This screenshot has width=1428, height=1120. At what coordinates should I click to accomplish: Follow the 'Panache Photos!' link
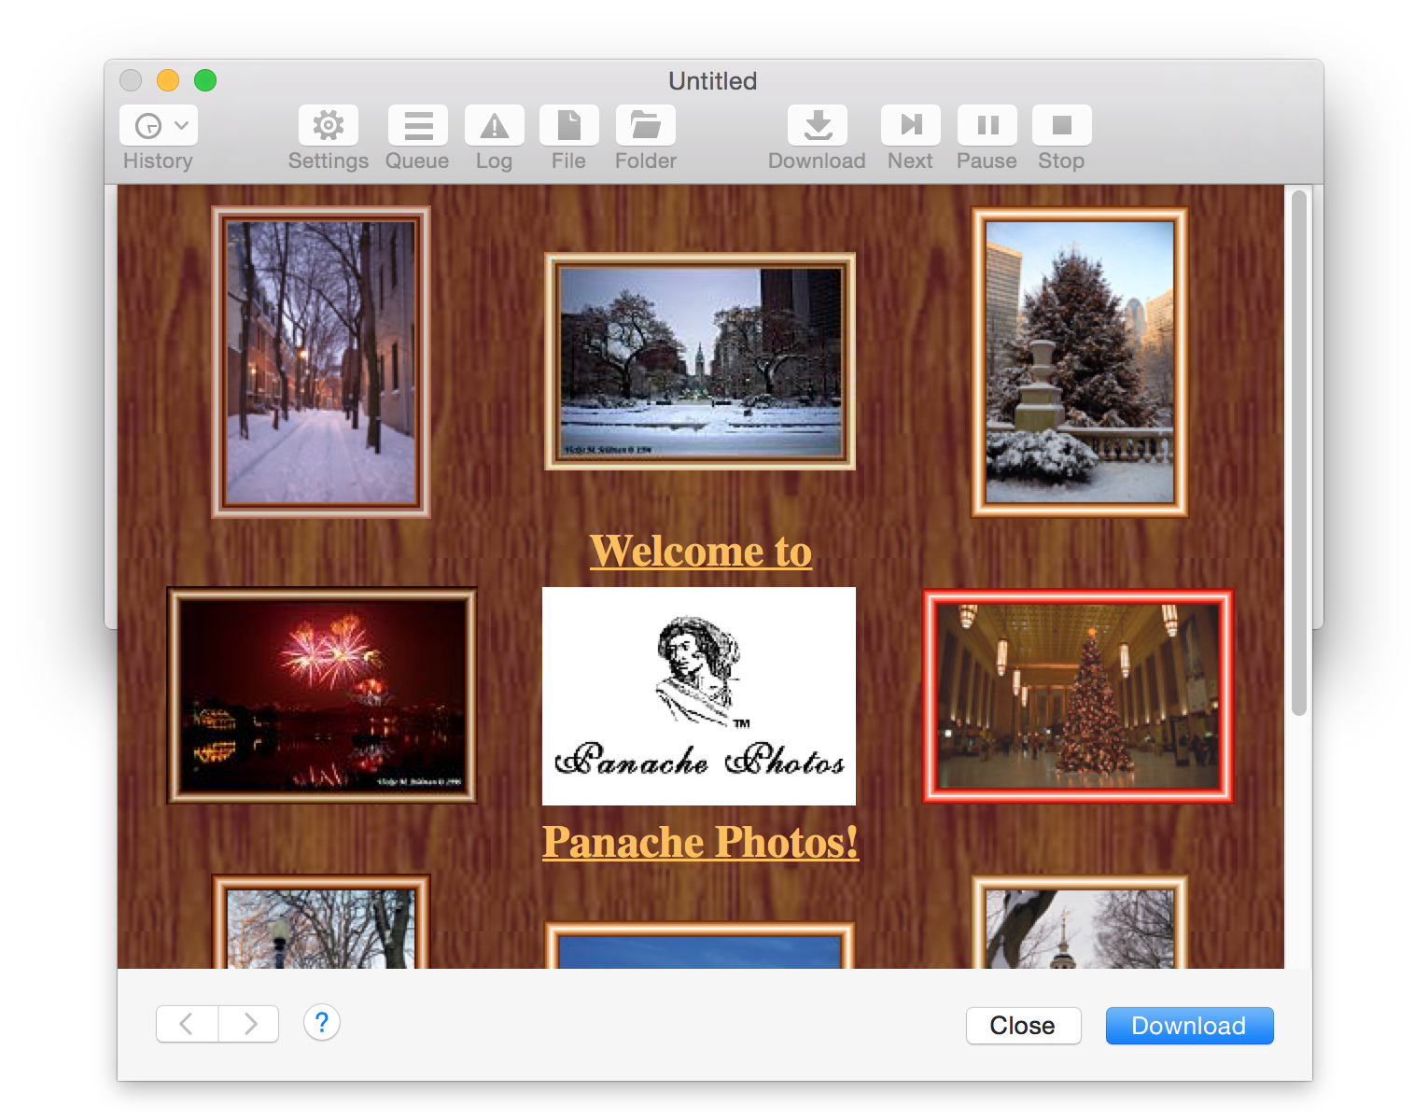(x=700, y=842)
